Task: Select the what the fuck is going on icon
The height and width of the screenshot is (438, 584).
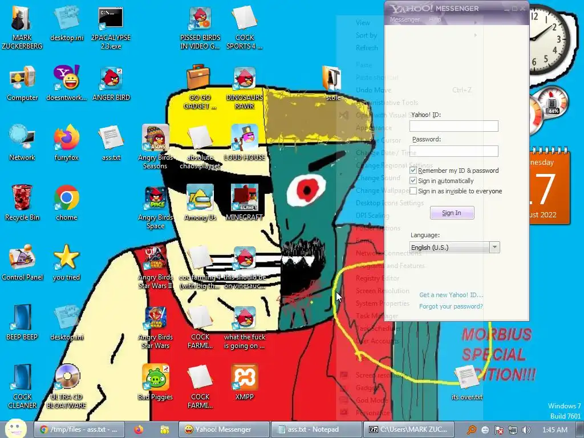Action: [x=244, y=327]
